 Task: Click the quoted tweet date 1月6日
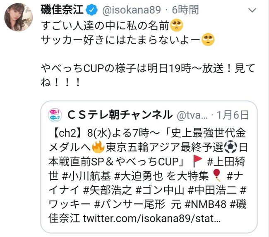click(233, 115)
